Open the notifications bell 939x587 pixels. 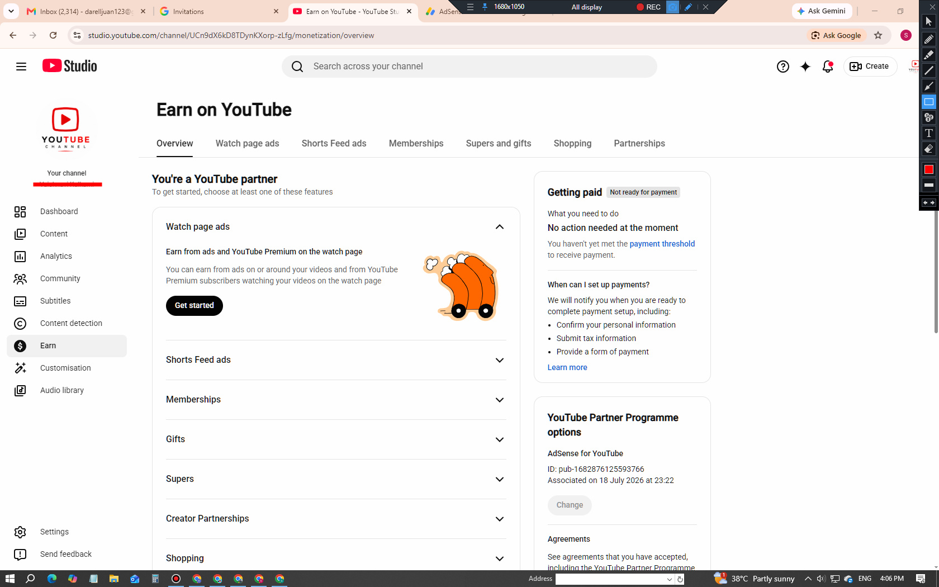(x=828, y=67)
